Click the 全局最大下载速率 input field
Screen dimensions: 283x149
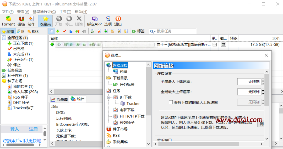click(249, 82)
